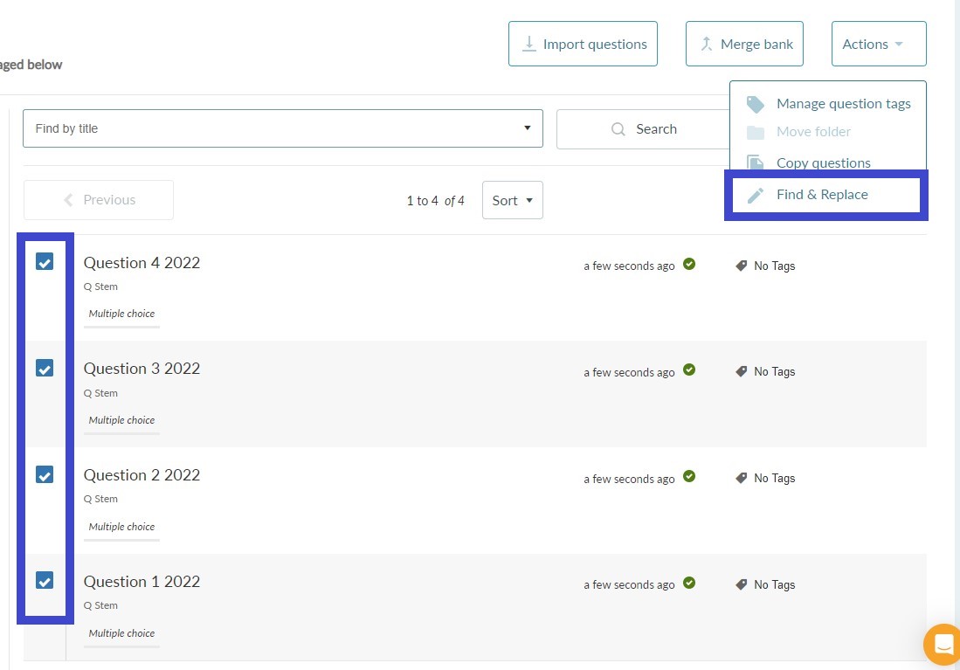Open the Question 2 2022 title
This screenshot has height=670, width=960.
tap(142, 475)
